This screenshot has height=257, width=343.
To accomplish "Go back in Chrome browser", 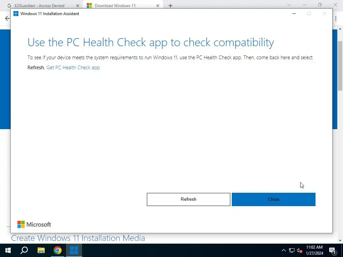I will coord(7,18).
